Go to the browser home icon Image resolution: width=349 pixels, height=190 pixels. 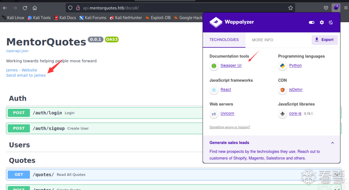(x=35, y=8)
